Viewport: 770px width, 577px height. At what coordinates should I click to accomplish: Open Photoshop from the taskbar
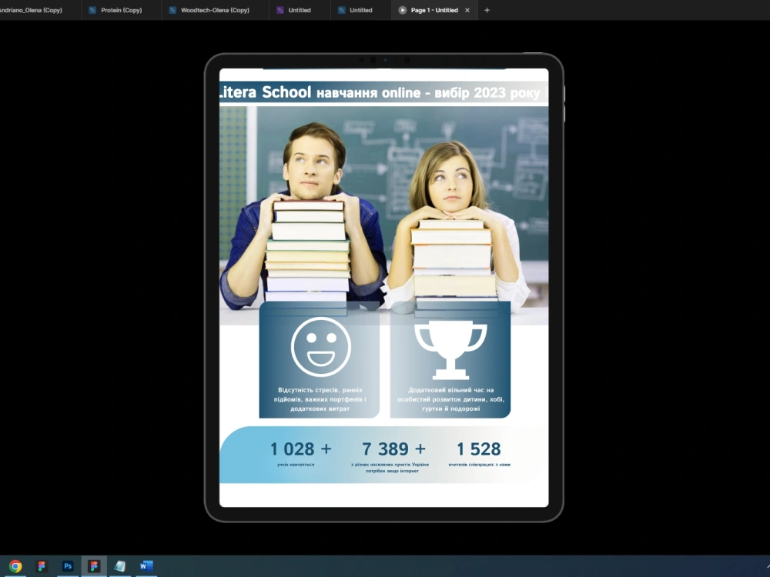click(x=68, y=566)
